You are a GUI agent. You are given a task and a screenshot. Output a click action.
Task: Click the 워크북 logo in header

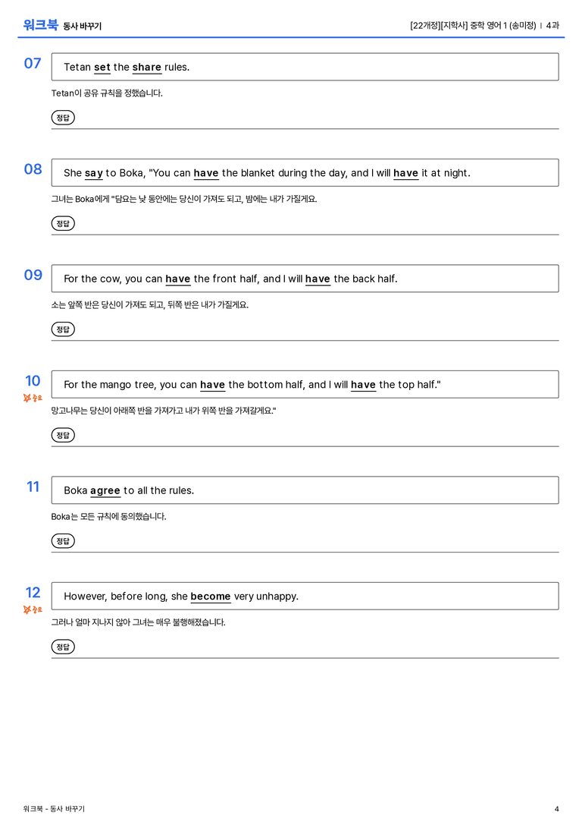(x=40, y=25)
